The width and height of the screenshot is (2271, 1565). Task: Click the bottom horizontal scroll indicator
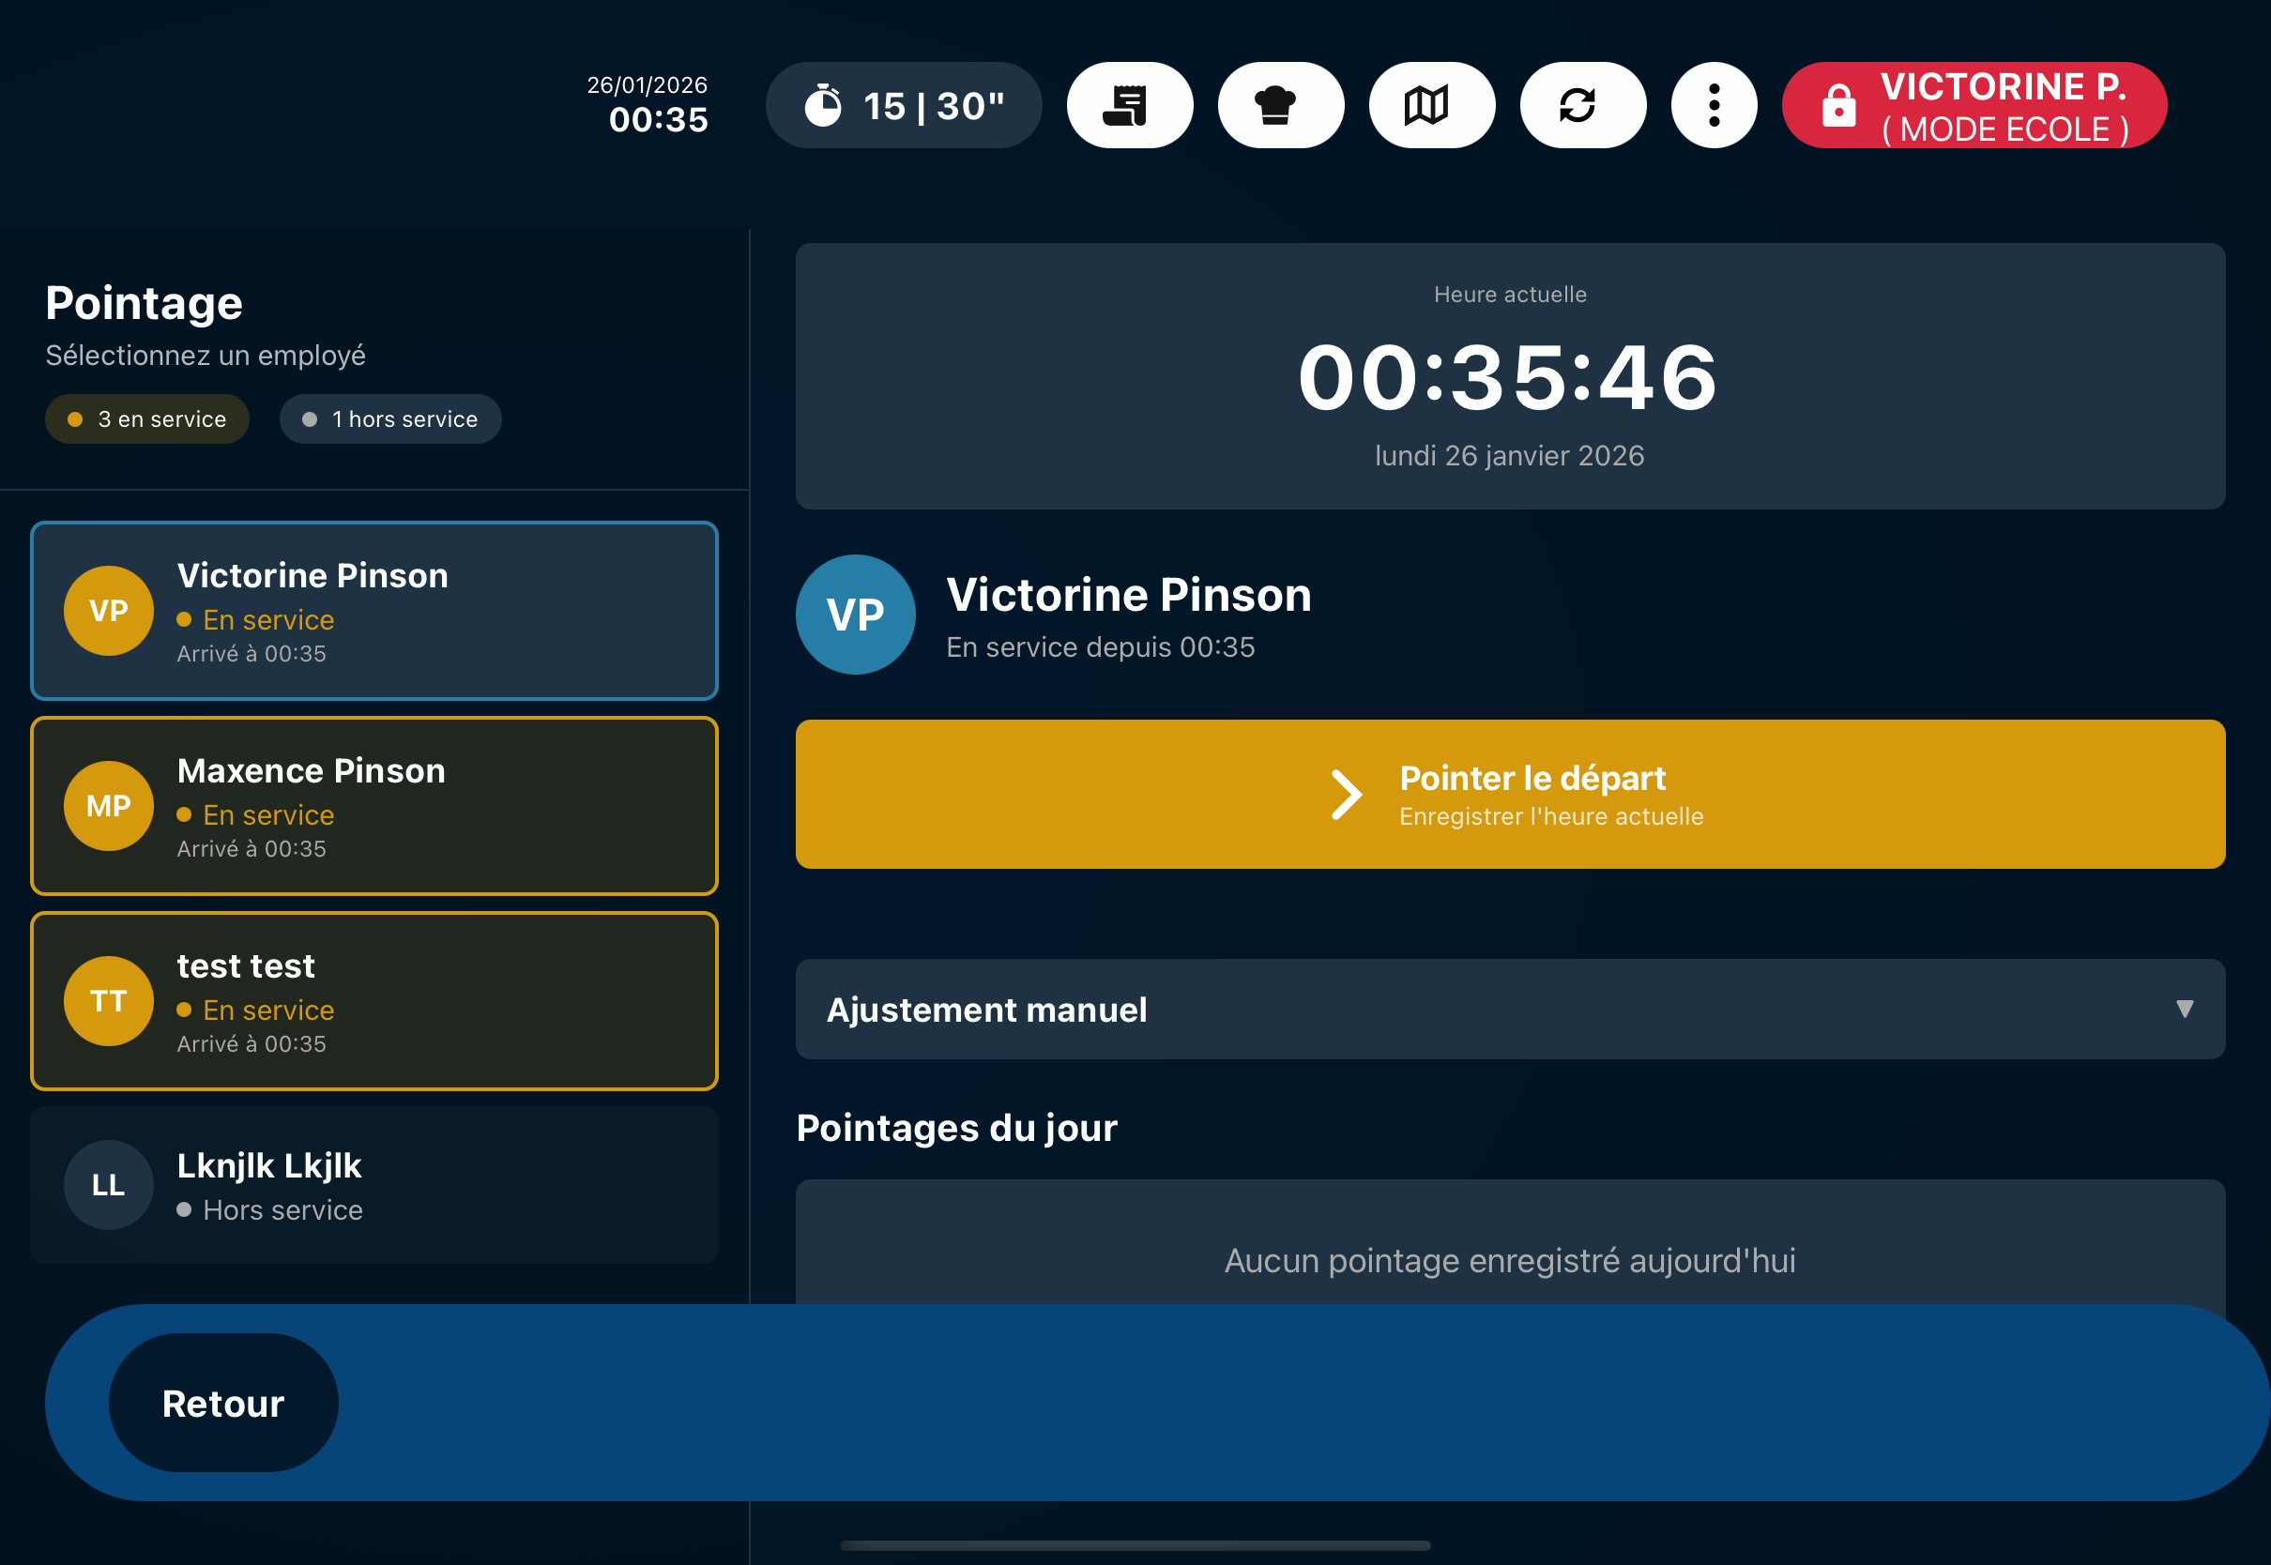pyautogui.click(x=1135, y=1545)
